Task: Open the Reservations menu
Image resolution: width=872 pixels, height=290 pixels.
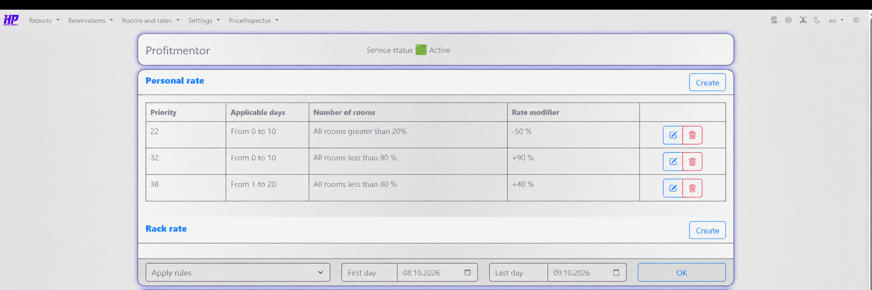Action: coord(91,20)
